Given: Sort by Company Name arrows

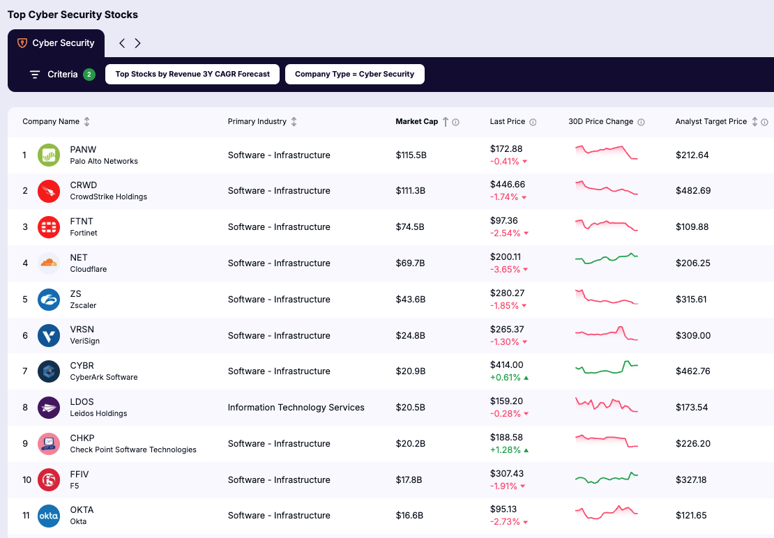Looking at the screenshot, I should [x=87, y=122].
